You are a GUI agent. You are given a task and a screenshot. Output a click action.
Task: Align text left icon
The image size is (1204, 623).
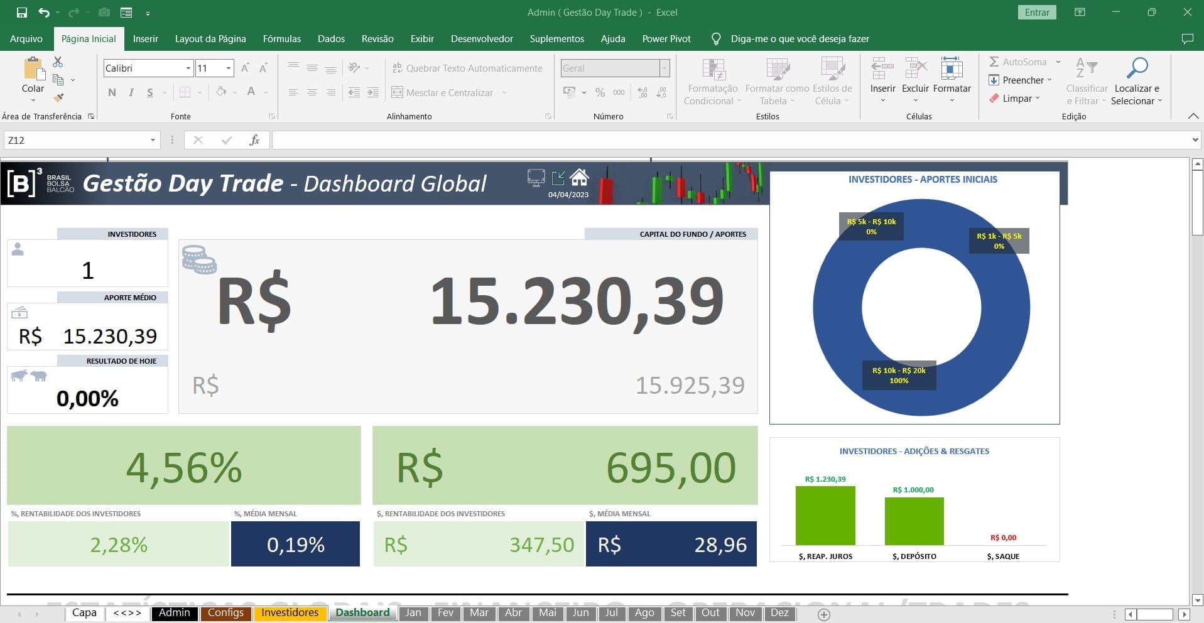pyautogui.click(x=293, y=92)
